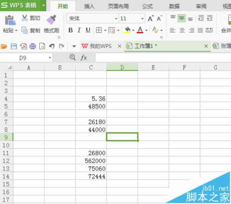The image size is (231, 204).
Task: Open the Name Box dropdown beside D9
Action: point(50,58)
